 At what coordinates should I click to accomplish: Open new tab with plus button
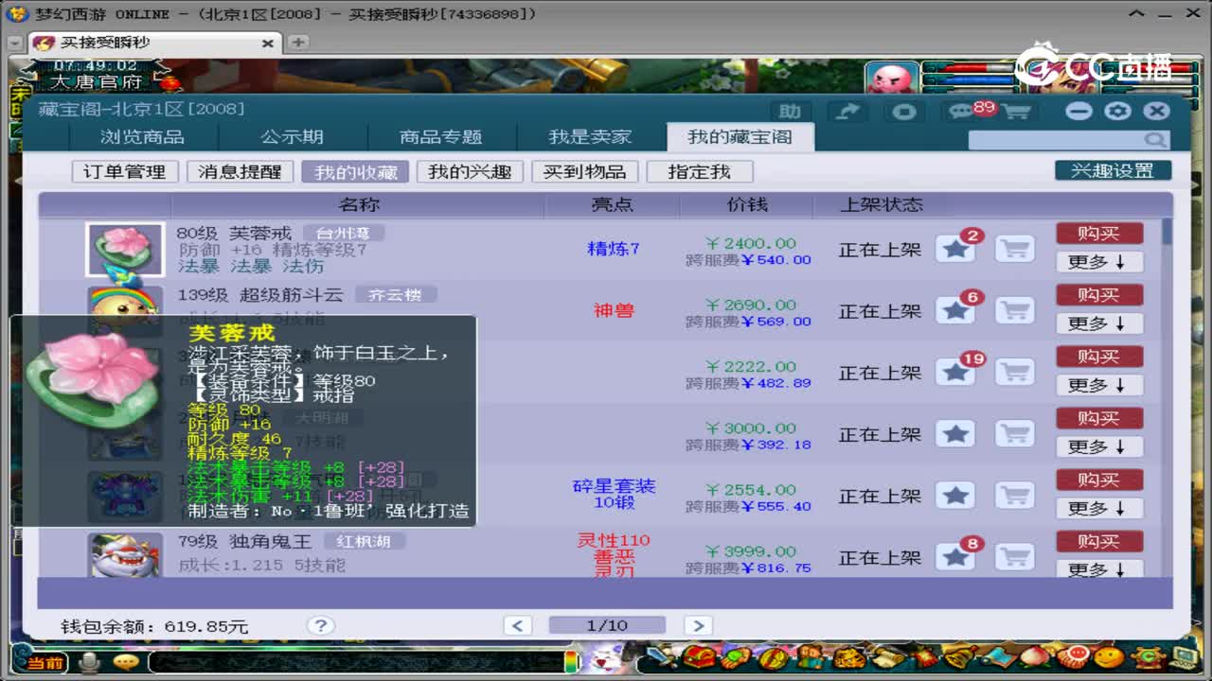tap(298, 43)
